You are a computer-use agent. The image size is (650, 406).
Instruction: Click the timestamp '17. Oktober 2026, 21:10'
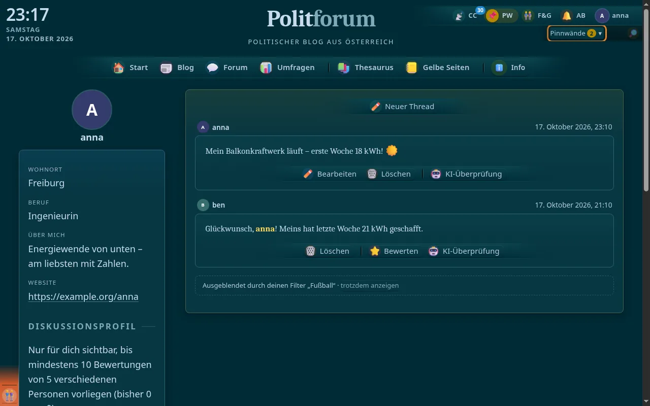[x=573, y=205]
